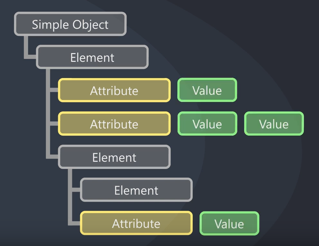
Task: Select the second yellow Attribute box
Action: click(114, 124)
